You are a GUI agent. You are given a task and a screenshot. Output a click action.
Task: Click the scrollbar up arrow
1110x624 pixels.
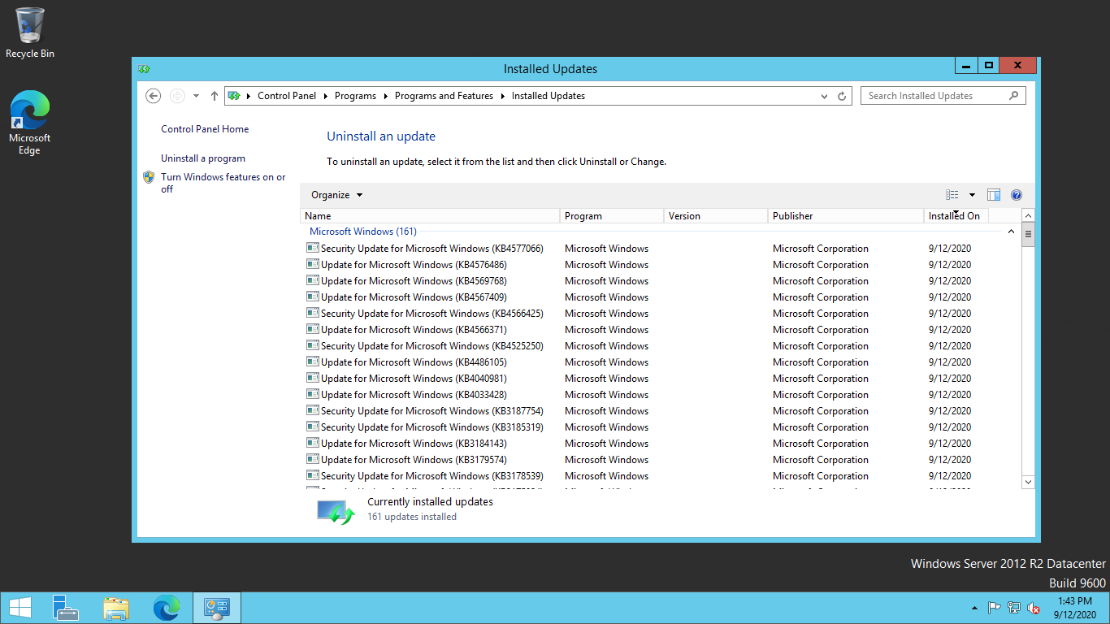pyautogui.click(x=1028, y=216)
